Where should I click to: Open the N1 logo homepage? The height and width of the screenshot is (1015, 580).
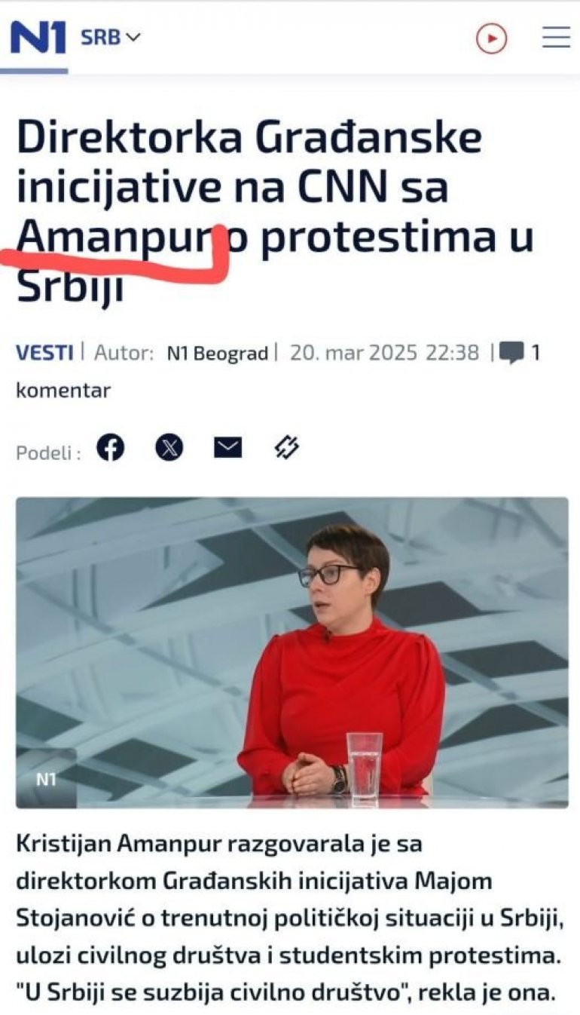click(x=38, y=38)
